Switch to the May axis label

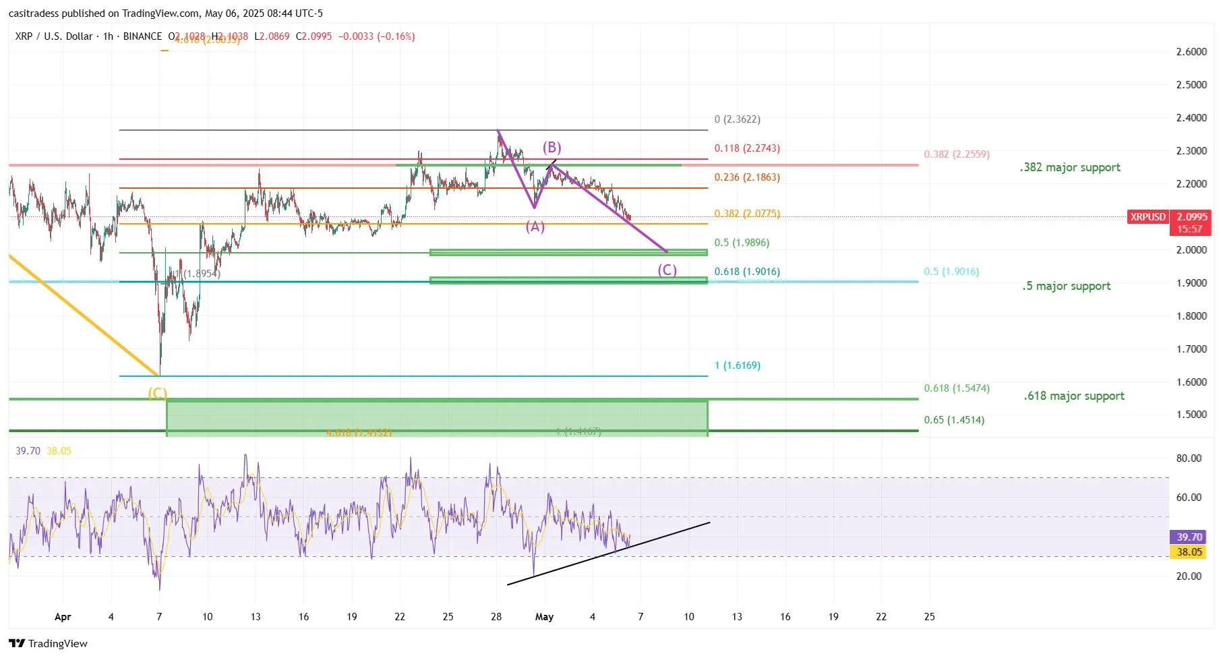(544, 617)
